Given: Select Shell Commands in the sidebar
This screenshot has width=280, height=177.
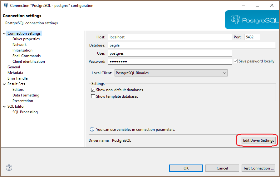Looking at the screenshot, I should coord(27,56).
